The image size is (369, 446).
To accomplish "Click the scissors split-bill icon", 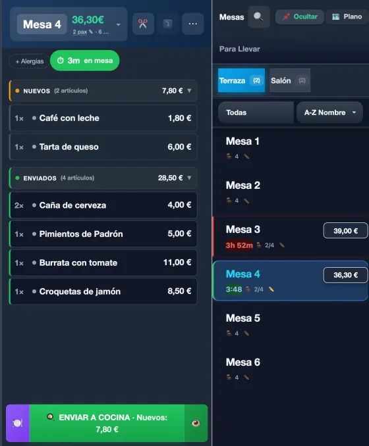I will [x=143, y=24].
